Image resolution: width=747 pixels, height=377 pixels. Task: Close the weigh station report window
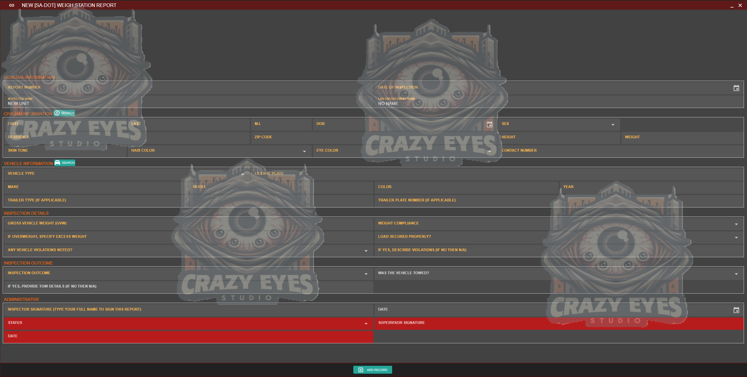740,5
